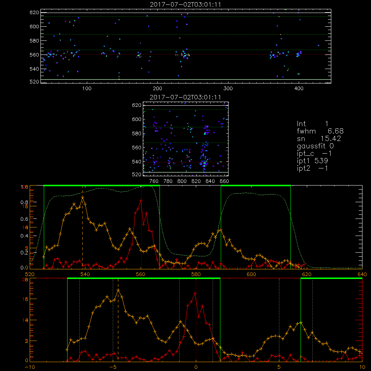
Task: Click x-axis label 780 on middle plot
Action: click(168, 181)
